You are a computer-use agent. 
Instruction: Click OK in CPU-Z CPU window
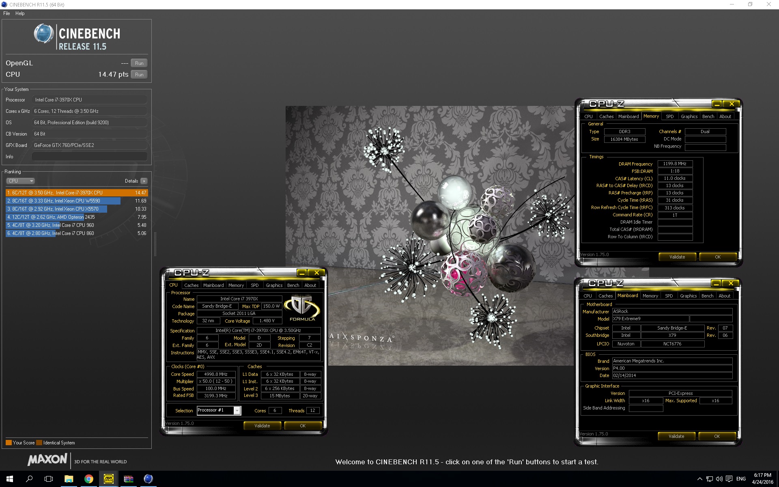[x=303, y=426]
